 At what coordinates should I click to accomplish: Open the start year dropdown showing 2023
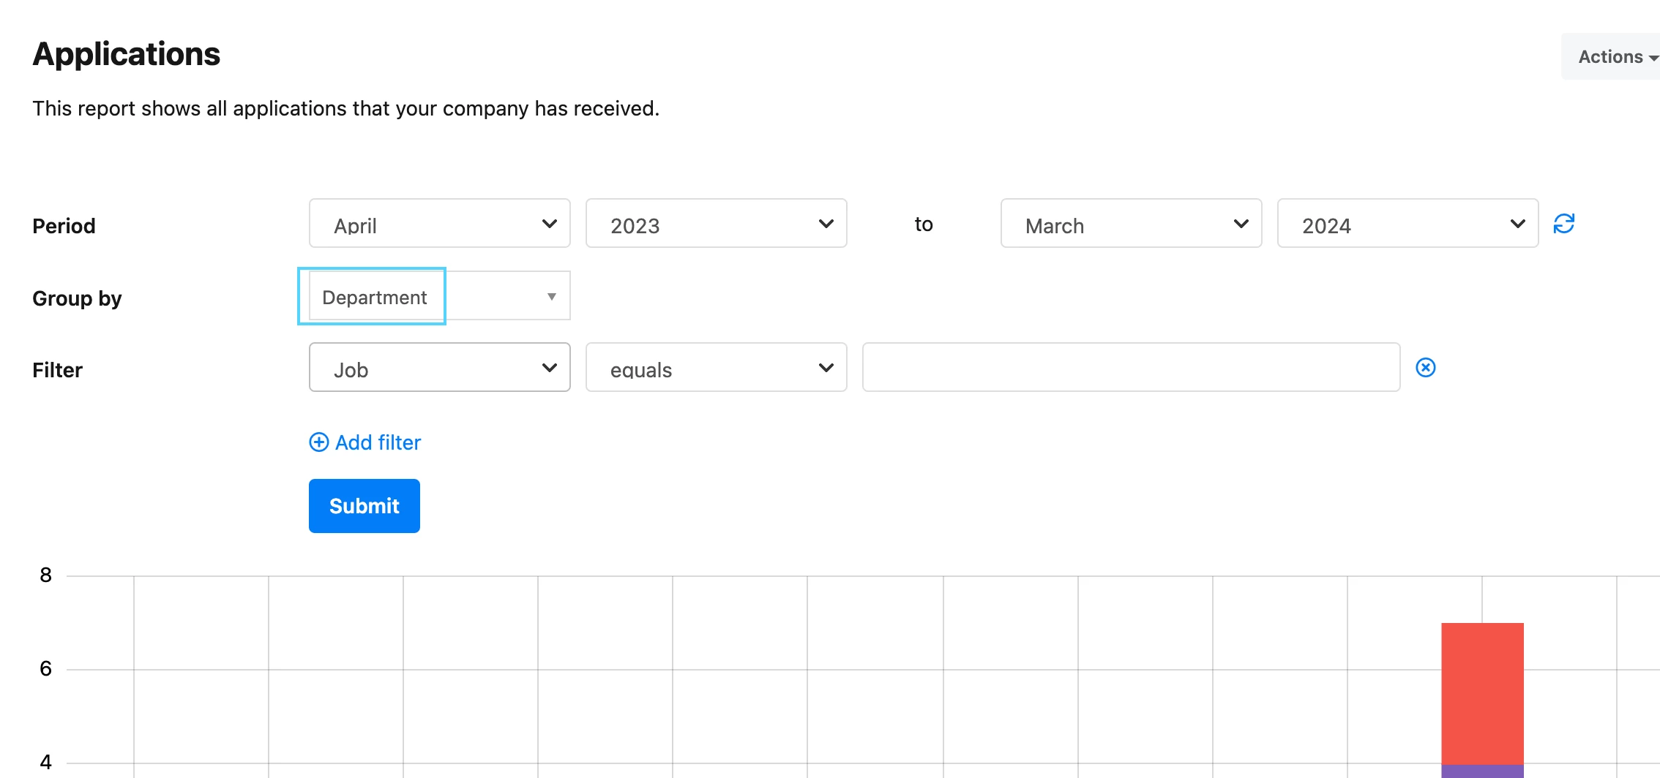(x=716, y=223)
